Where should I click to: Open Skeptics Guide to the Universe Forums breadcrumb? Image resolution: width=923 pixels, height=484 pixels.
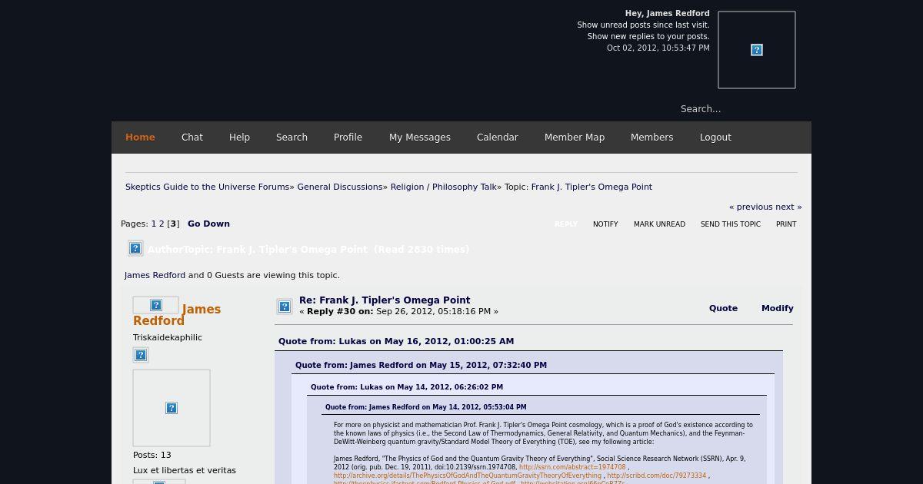[207, 187]
